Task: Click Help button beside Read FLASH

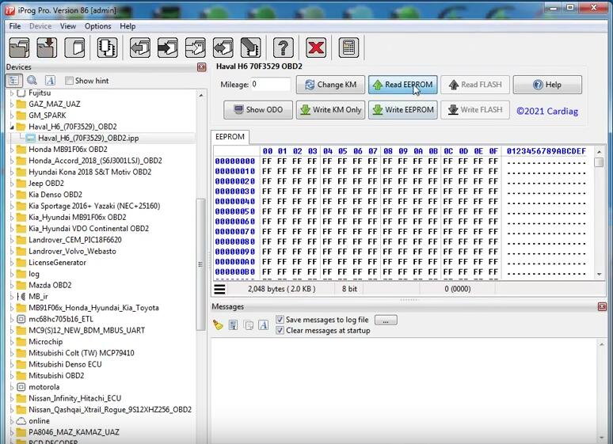Action: tap(547, 85)
